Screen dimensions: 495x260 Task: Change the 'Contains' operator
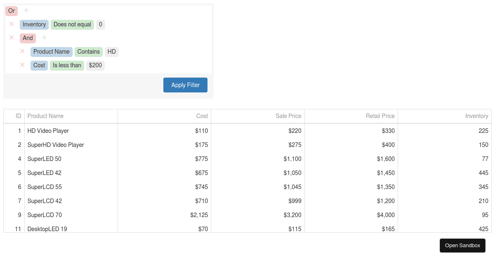88,52
